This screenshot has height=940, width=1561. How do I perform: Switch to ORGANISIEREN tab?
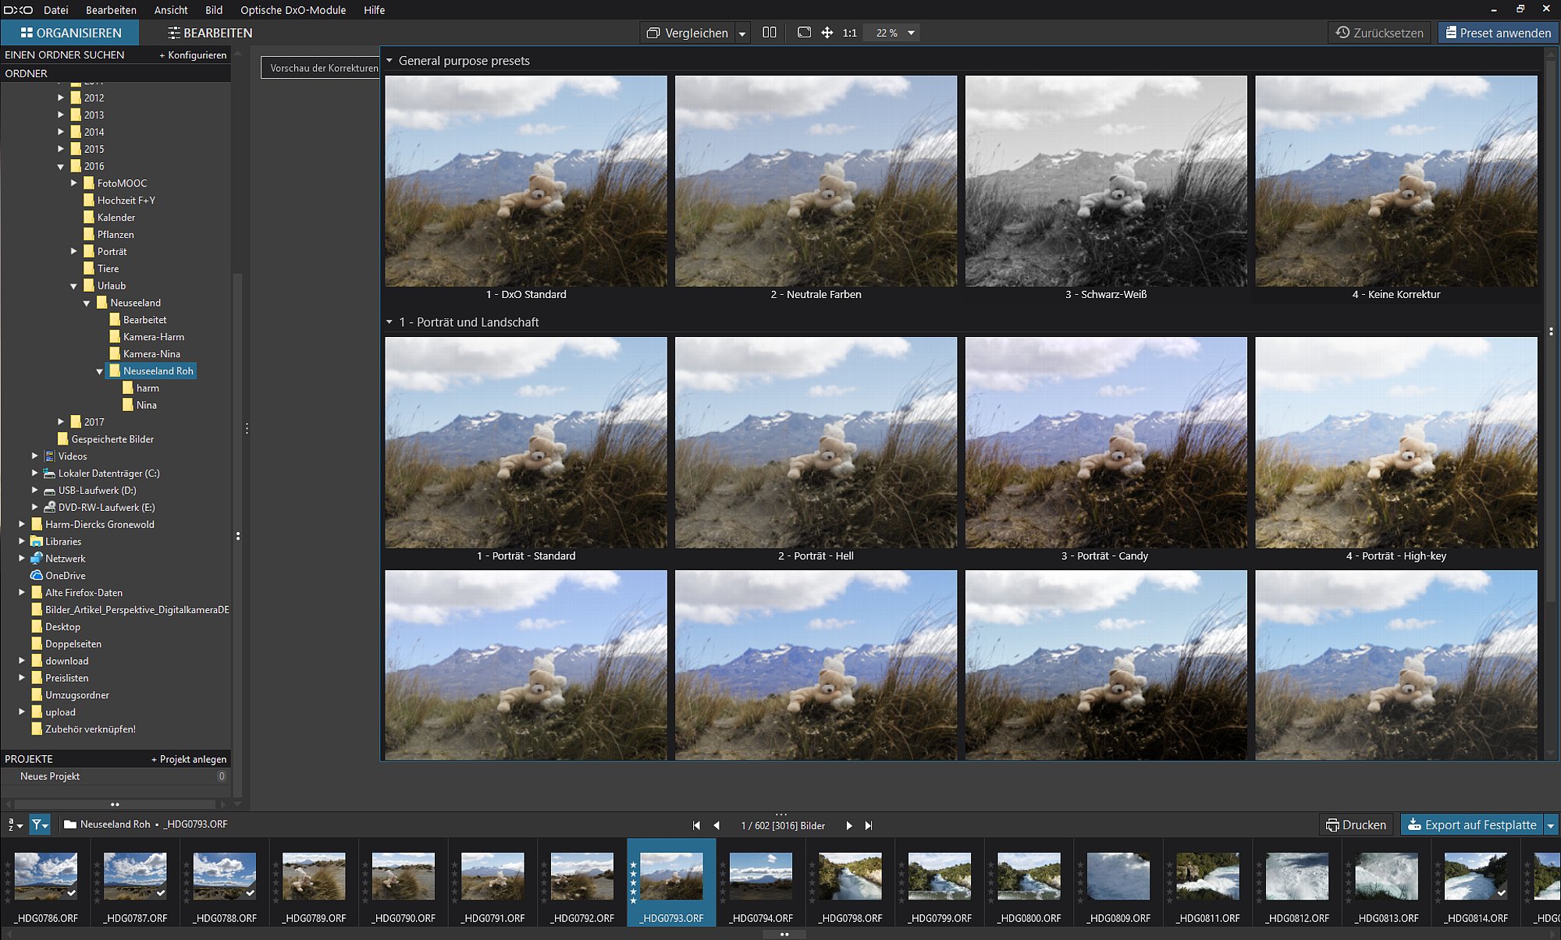(x=70, y=33)
